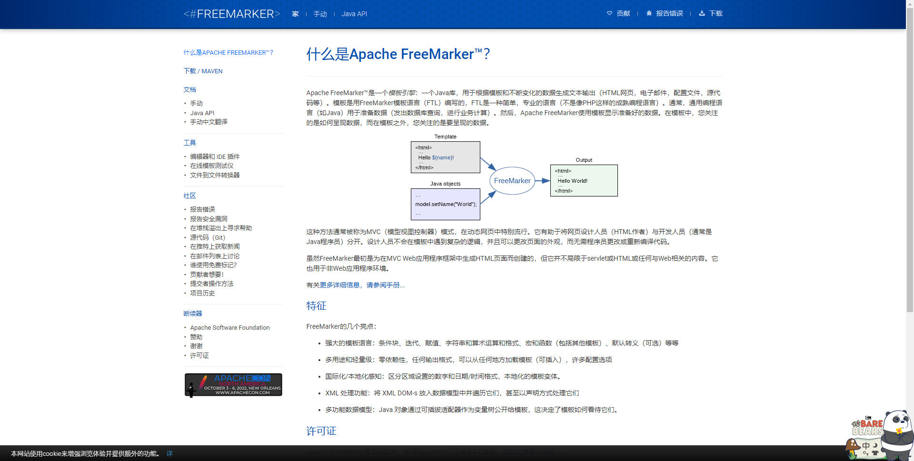Open the 报告错误 header menu item
This screenshot has height=461, width=914.
[x=669, y=13]
